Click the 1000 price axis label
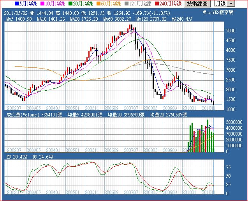 click(x=230, y=109)
